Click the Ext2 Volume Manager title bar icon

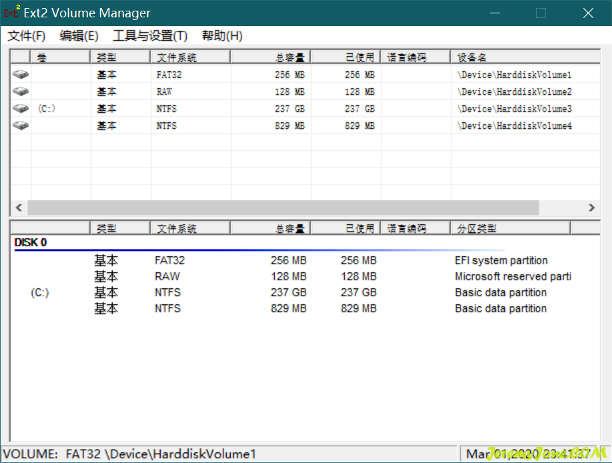(12, 13)
